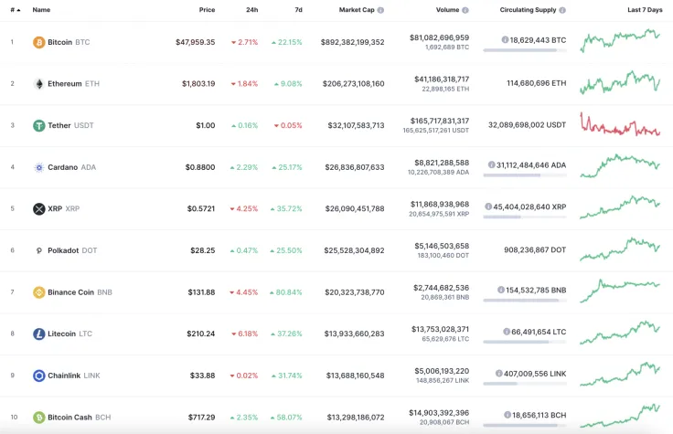This screenshot has width=673, height=434.
Task: Sort by the Name column header
Action: pyautogui.click(x=41, y=10)
